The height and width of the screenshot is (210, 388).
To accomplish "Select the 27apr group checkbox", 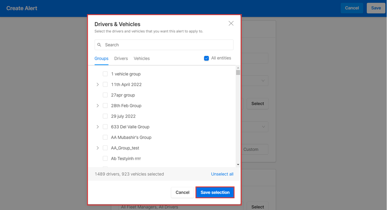I will (x=105, y=95).
